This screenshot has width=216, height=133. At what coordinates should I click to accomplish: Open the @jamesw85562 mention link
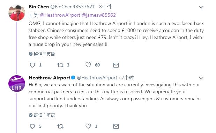pyautogui.click(x=99, y=15)
